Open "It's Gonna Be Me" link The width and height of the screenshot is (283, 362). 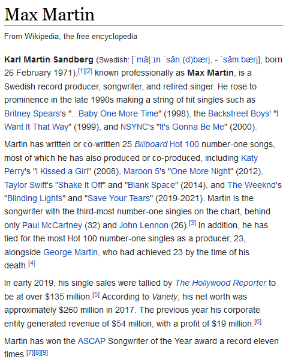192,127
